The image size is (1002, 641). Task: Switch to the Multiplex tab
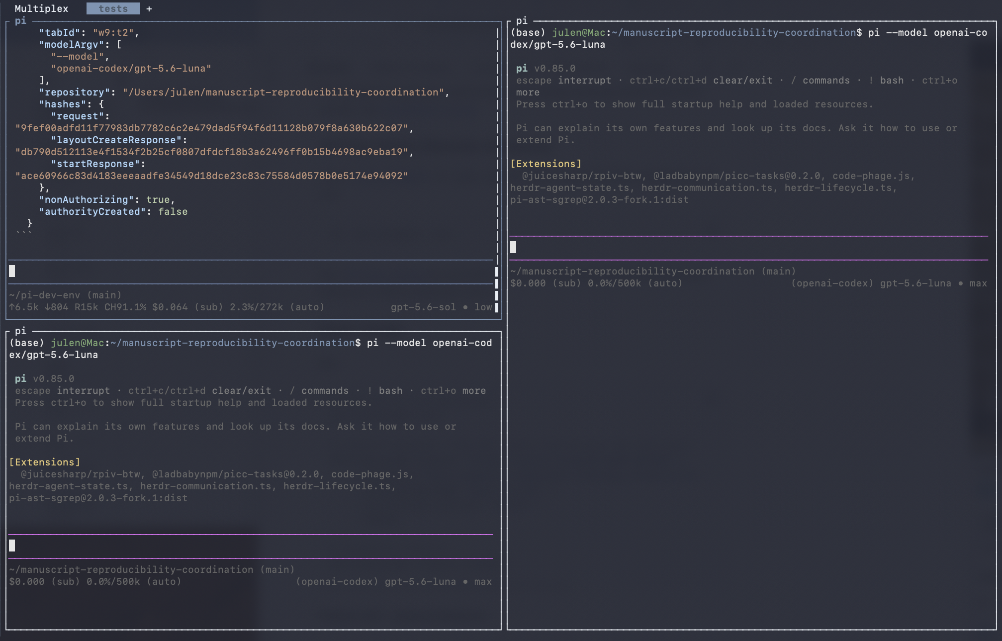click(x=41, y=8)
